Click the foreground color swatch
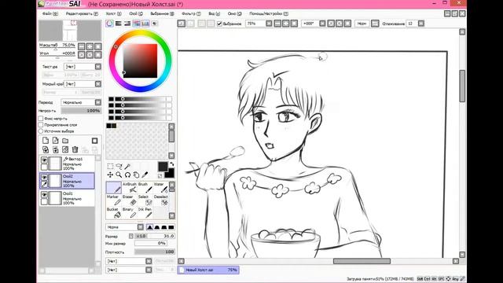This screenshot has width=503, height=283. (163, 166)
